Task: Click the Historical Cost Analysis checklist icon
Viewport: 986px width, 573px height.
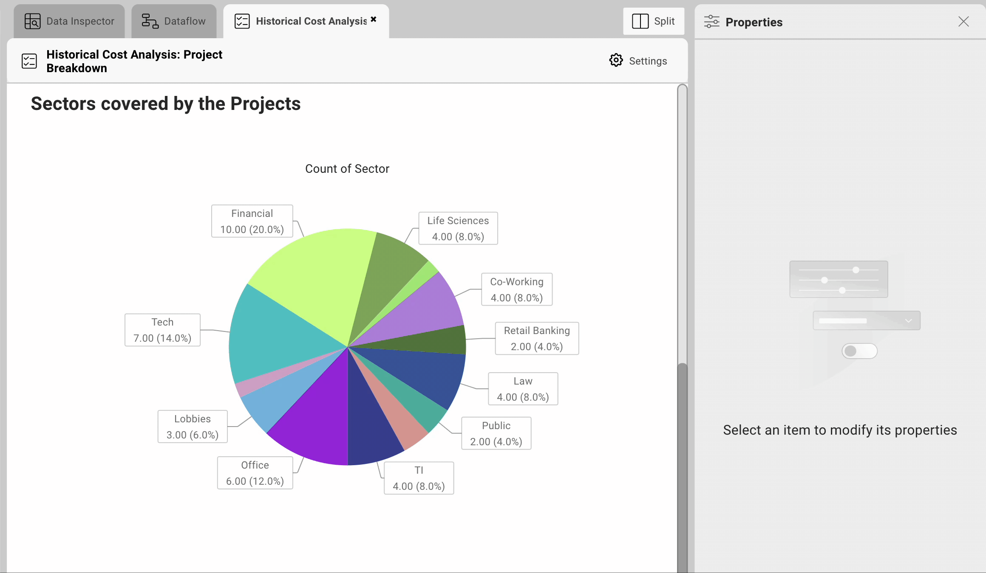Action: click(242, 21)
